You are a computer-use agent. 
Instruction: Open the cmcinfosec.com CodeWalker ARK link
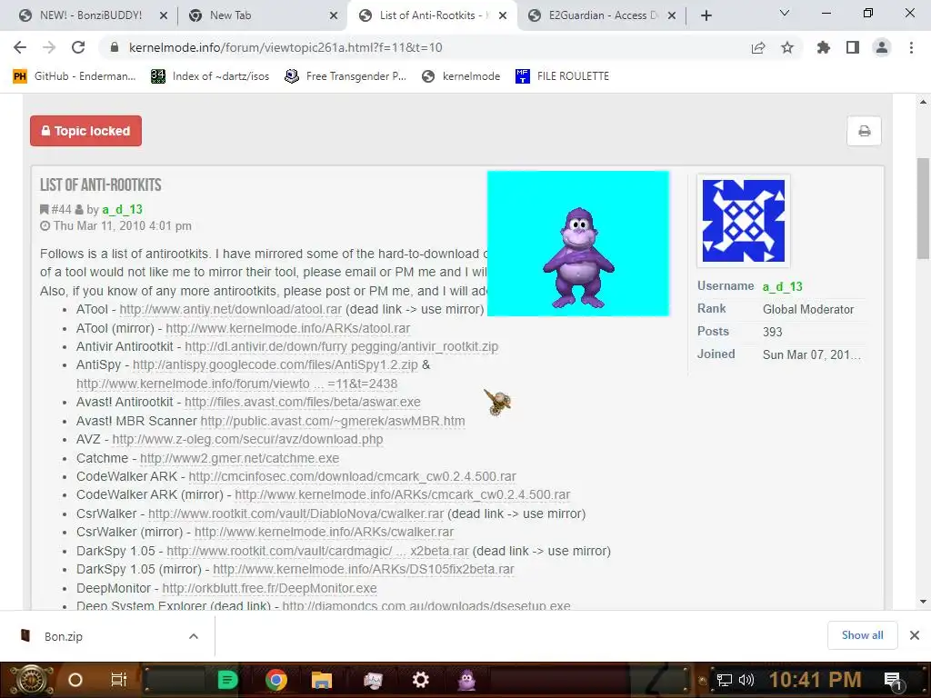coord(352,476)
